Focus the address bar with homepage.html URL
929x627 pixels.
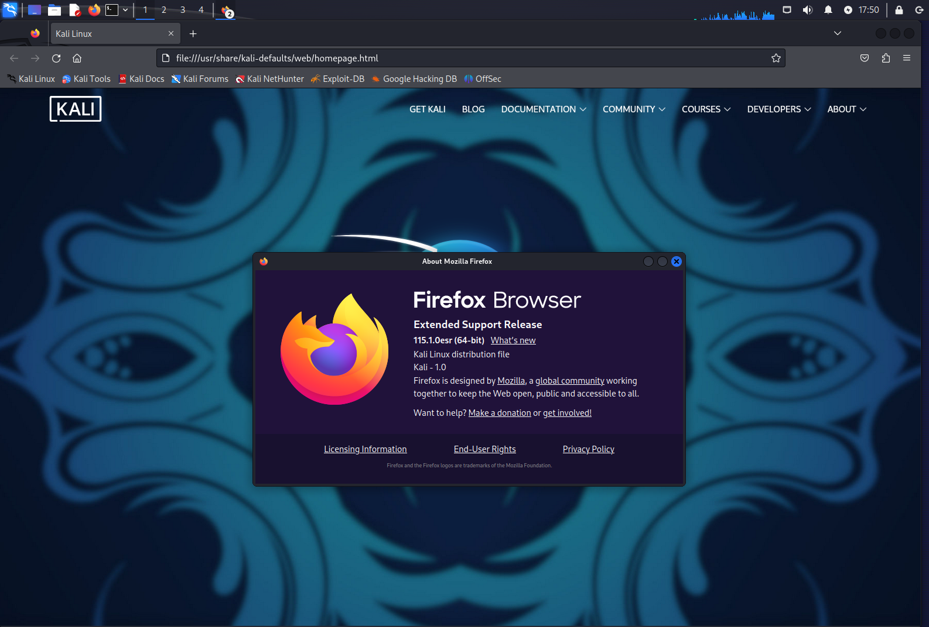click(x=470, y=58)
